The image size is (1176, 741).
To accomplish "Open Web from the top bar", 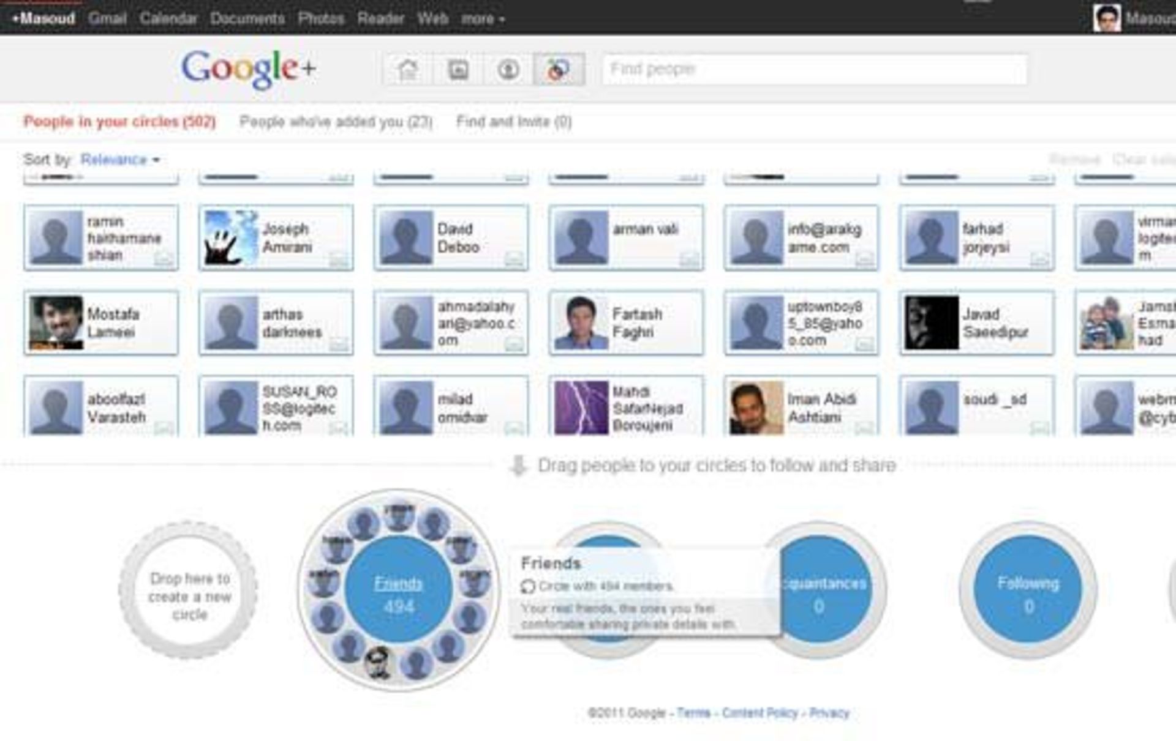I will click(432, 18).
